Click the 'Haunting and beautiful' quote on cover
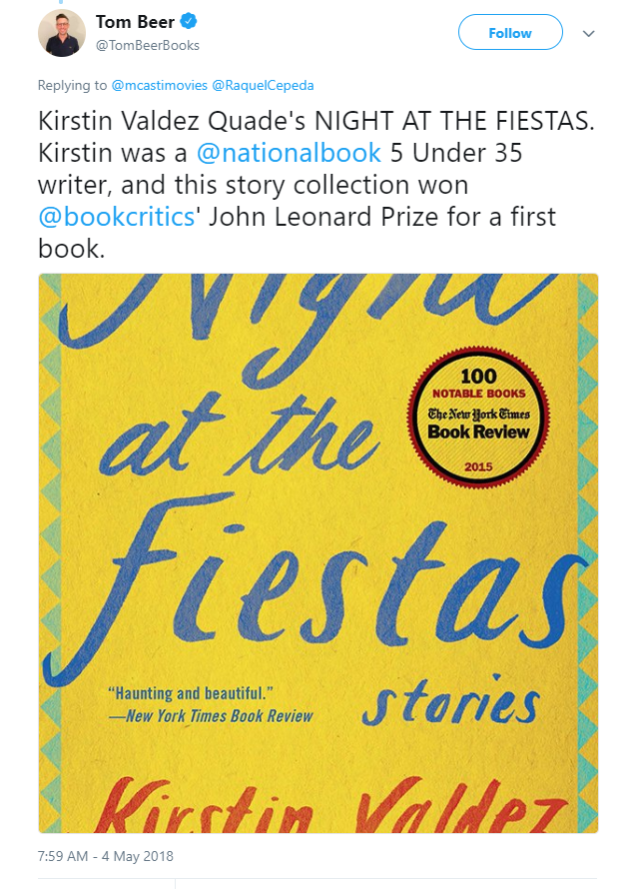The width and height of the screenshot is (636, 889). click(191, 693)
